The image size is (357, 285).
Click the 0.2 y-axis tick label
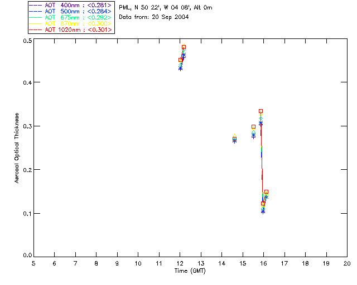tap(27, 170)
